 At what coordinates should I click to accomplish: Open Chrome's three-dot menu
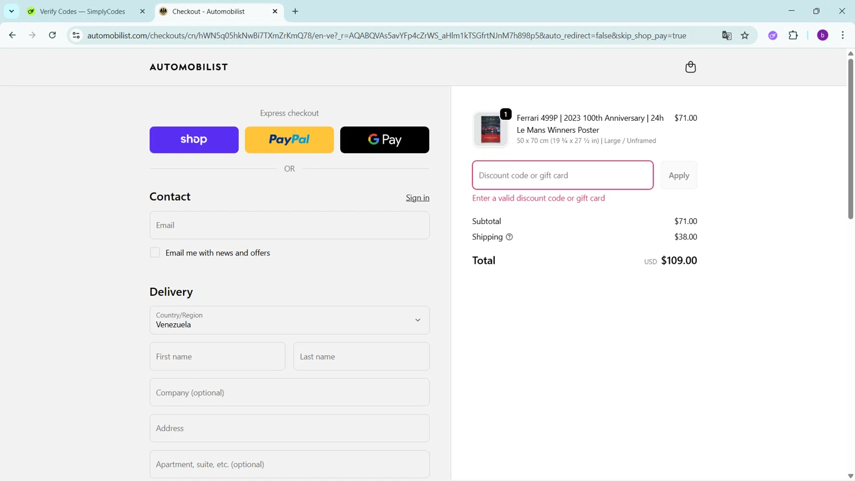[x=843, y=35]
